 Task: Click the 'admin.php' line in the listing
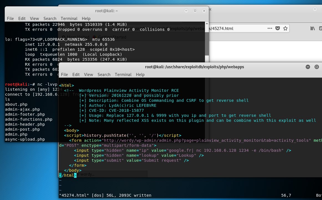point(16,134)
